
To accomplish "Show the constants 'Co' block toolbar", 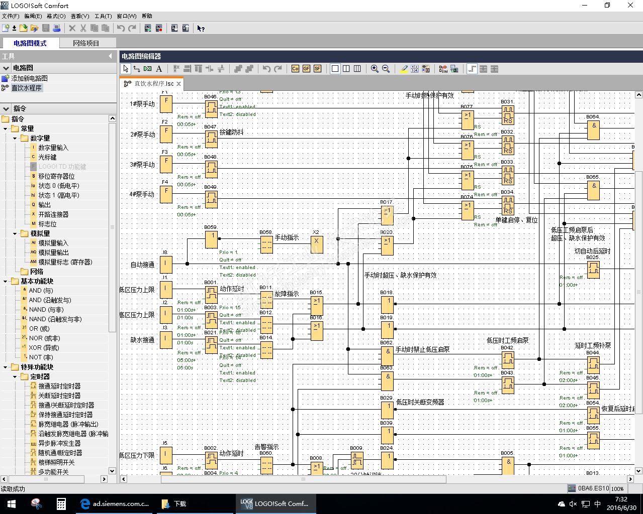I will coord(295,69).
